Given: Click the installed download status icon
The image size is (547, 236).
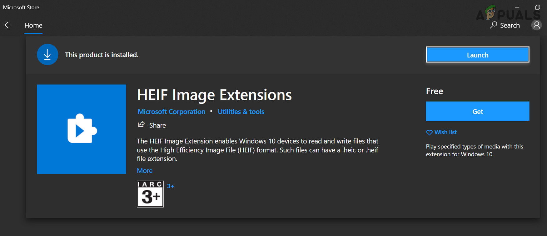Looking at the screenshot, I should pos(47,55).
